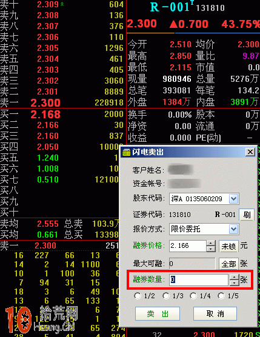Image resolution: width=260 pixels, height=337 pixels.
Task: Click 卖十 price 2.309
Action: pyautogui.click(x=48, y=4)
